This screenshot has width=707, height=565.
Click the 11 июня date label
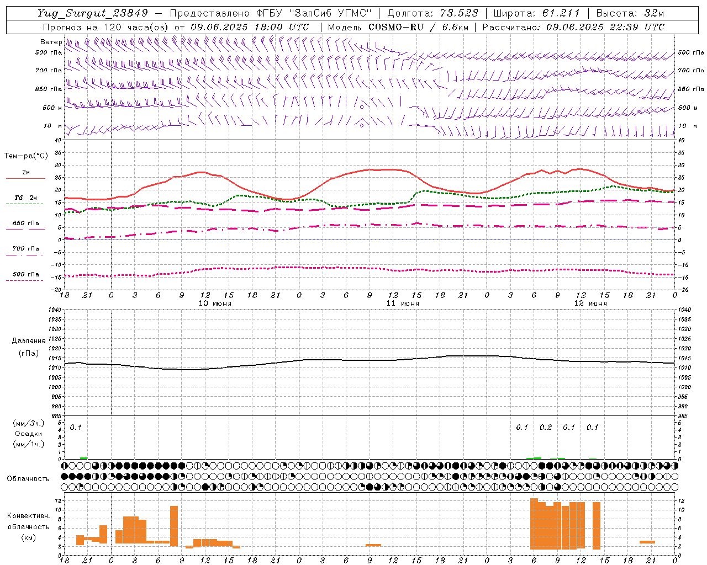(403, 303)
